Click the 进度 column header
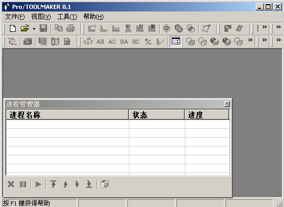This screenshot has height=207, width=284. tap(207, 115)
